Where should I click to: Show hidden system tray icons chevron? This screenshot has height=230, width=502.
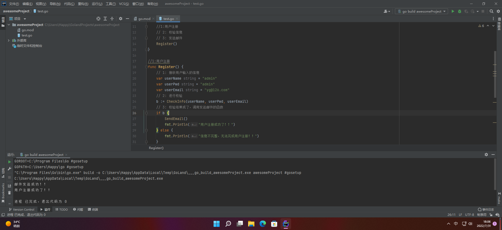click(449, 224)
